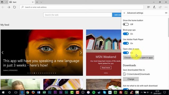
Task: Click Choose which sites open in apps
Action: point(138,58)
